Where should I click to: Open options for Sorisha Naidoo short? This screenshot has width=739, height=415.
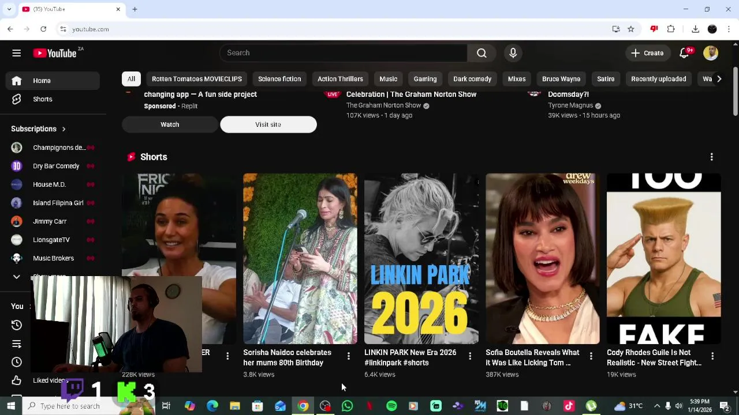tap(349, 357)
